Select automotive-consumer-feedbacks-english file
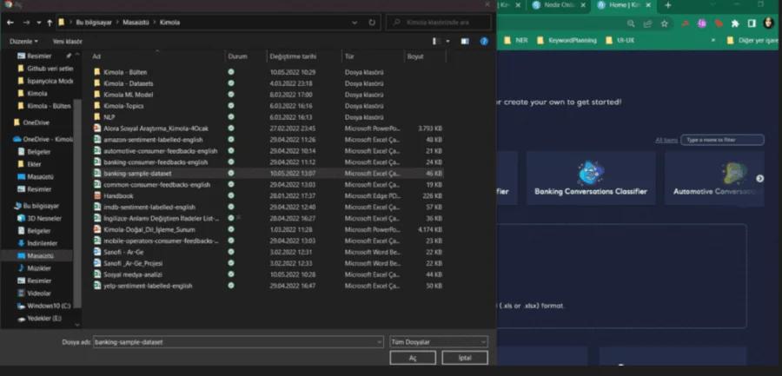The image size is (782, 376). (160, 150)
